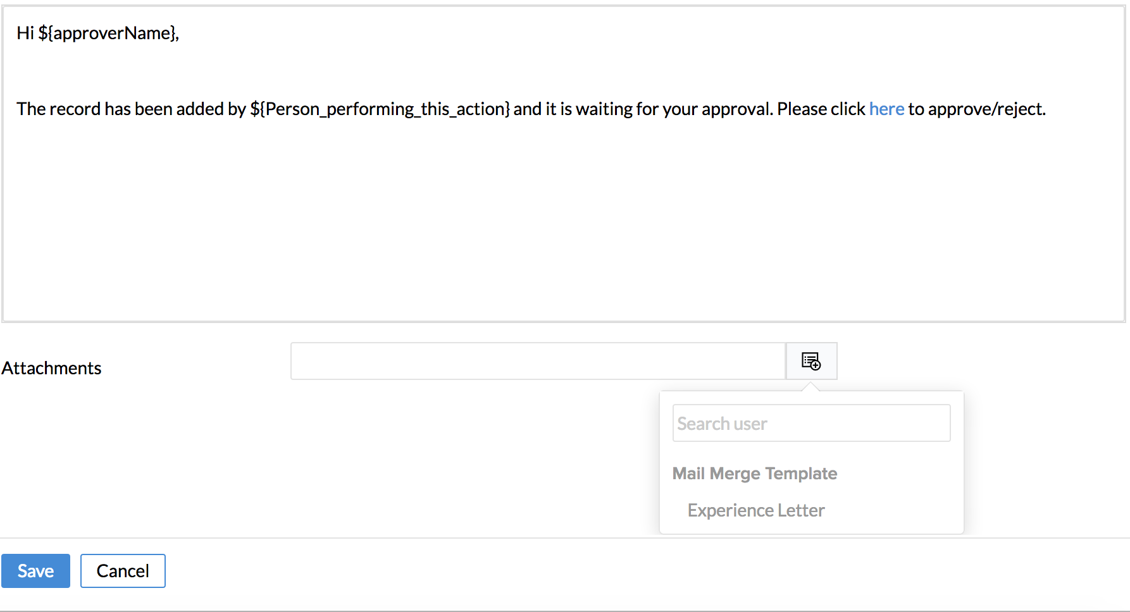The image size is (1130, 612).
Task: Click the ${Person_performing_this_action} placeholder text
Action: click(x=380, y=109)
